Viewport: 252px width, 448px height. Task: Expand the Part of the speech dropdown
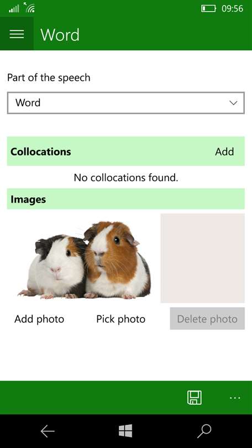tap(126, 103)
